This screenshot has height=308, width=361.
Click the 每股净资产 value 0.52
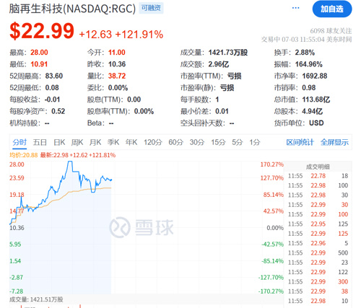pos(58,111)
